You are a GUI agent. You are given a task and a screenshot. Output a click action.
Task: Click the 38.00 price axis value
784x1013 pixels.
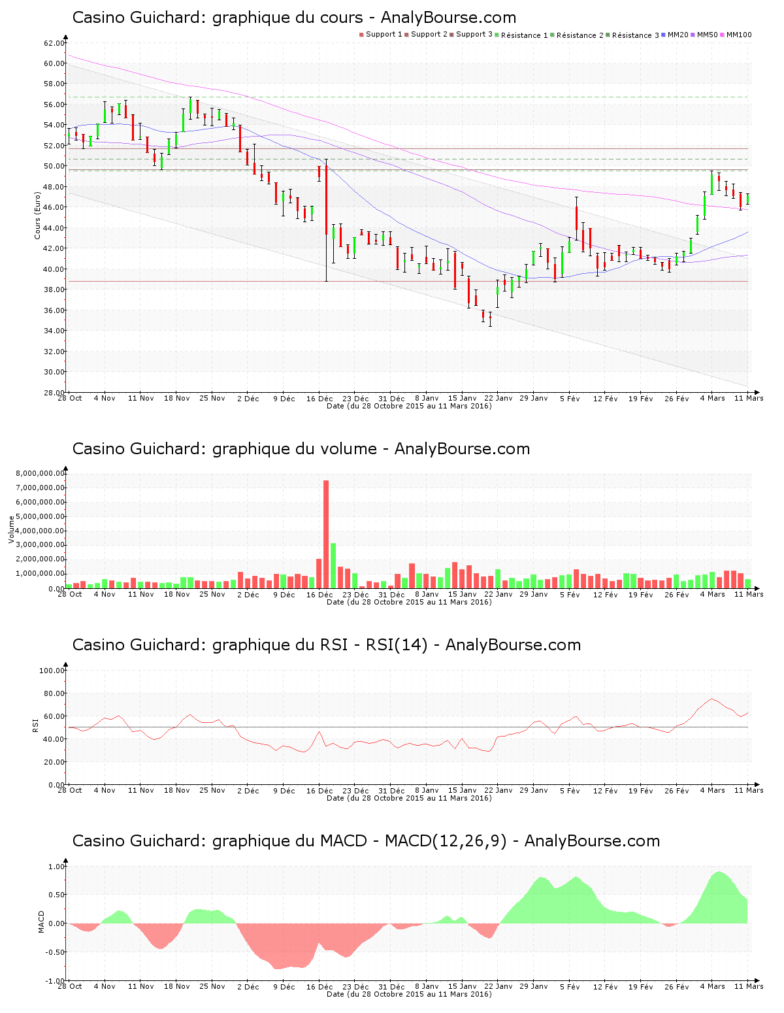(54, 290)
